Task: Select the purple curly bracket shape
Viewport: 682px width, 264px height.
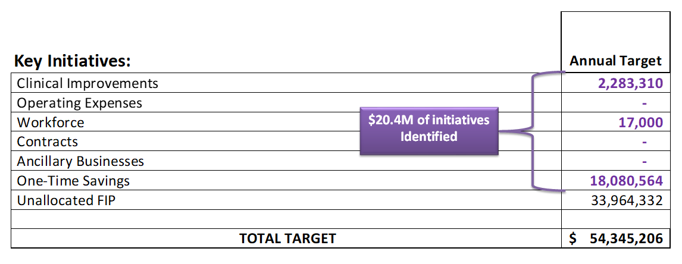Action: coord(531,131)
